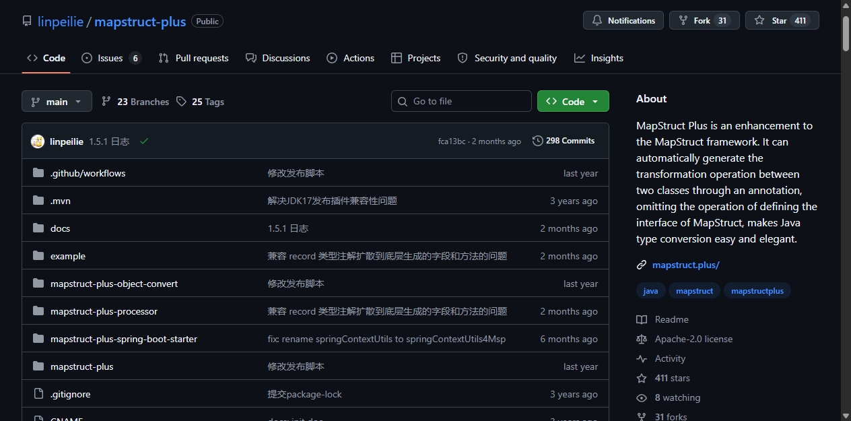Screen dimensions: 851x421
Task: Click the repository book icon beside linpeilie
Action: pyautogui.click(x=27, y=21)
